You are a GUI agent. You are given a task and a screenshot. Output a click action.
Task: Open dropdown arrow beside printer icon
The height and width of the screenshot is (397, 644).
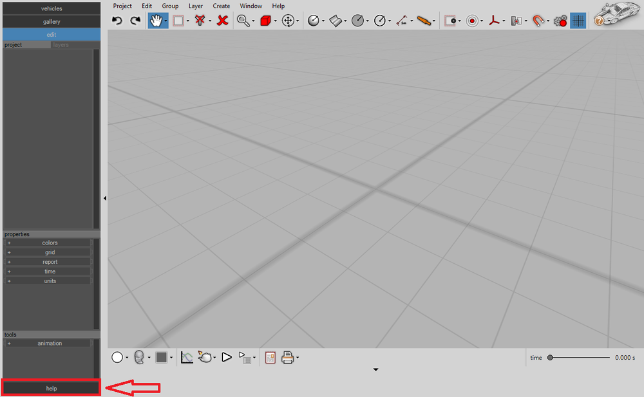[x=298, y=358]
